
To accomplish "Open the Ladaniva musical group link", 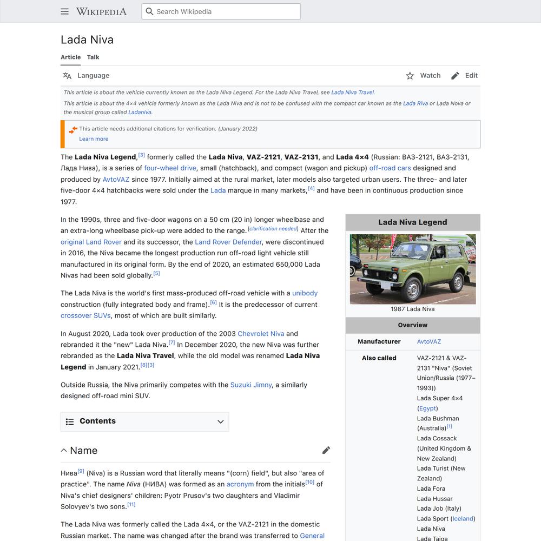I will click(x=140, y=112).
